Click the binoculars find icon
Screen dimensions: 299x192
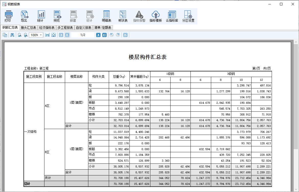coord(12,35)
